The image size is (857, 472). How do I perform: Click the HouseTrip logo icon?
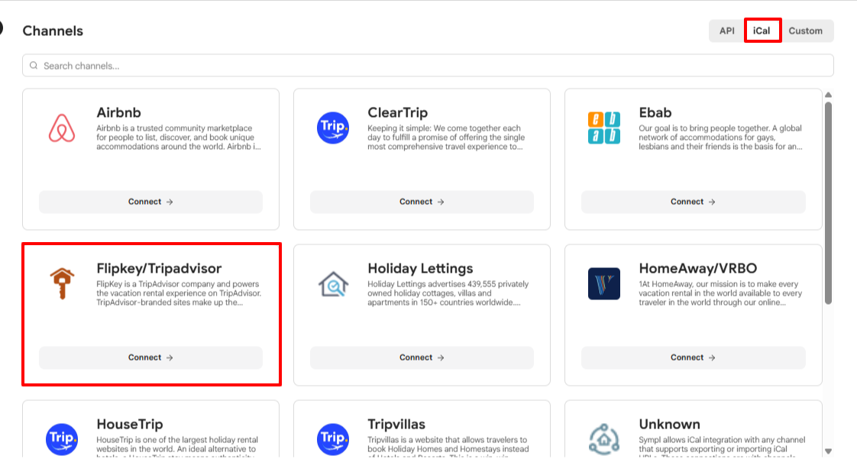pyautogui.click(x=62, y=439)
